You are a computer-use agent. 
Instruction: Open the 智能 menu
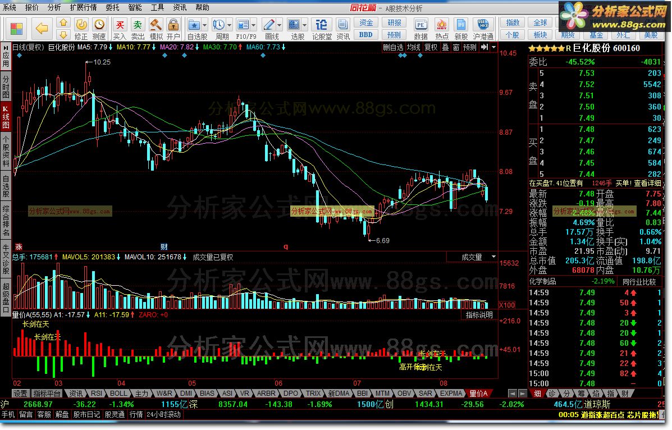pos(135,7)
